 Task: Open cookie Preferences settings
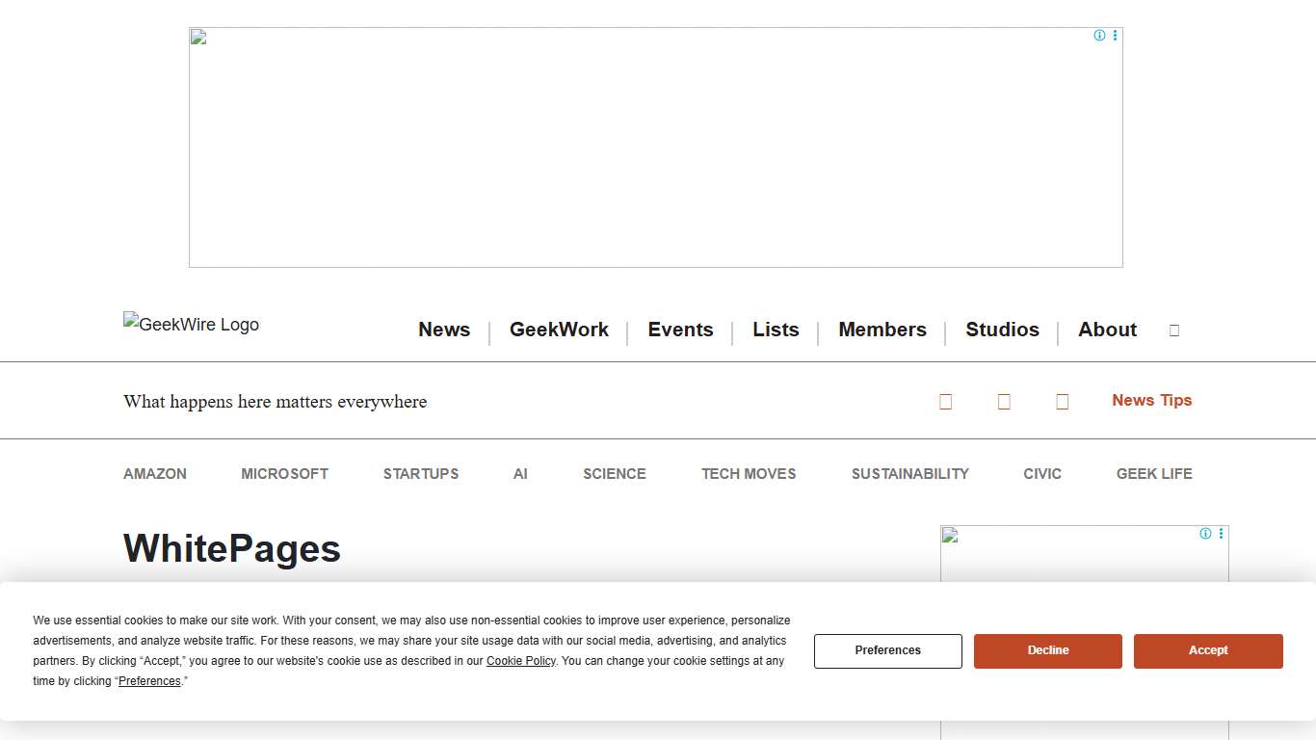point(887,650)
